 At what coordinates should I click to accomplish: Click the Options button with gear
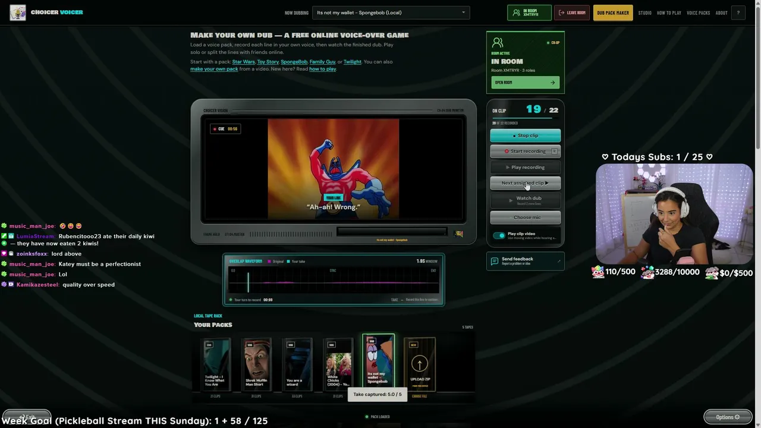728,417
